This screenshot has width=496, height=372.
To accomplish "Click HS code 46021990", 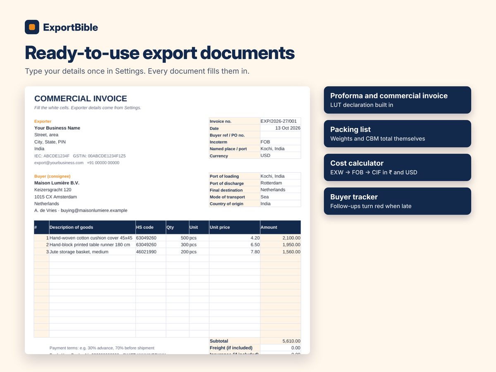I will [x=150, y=252].
